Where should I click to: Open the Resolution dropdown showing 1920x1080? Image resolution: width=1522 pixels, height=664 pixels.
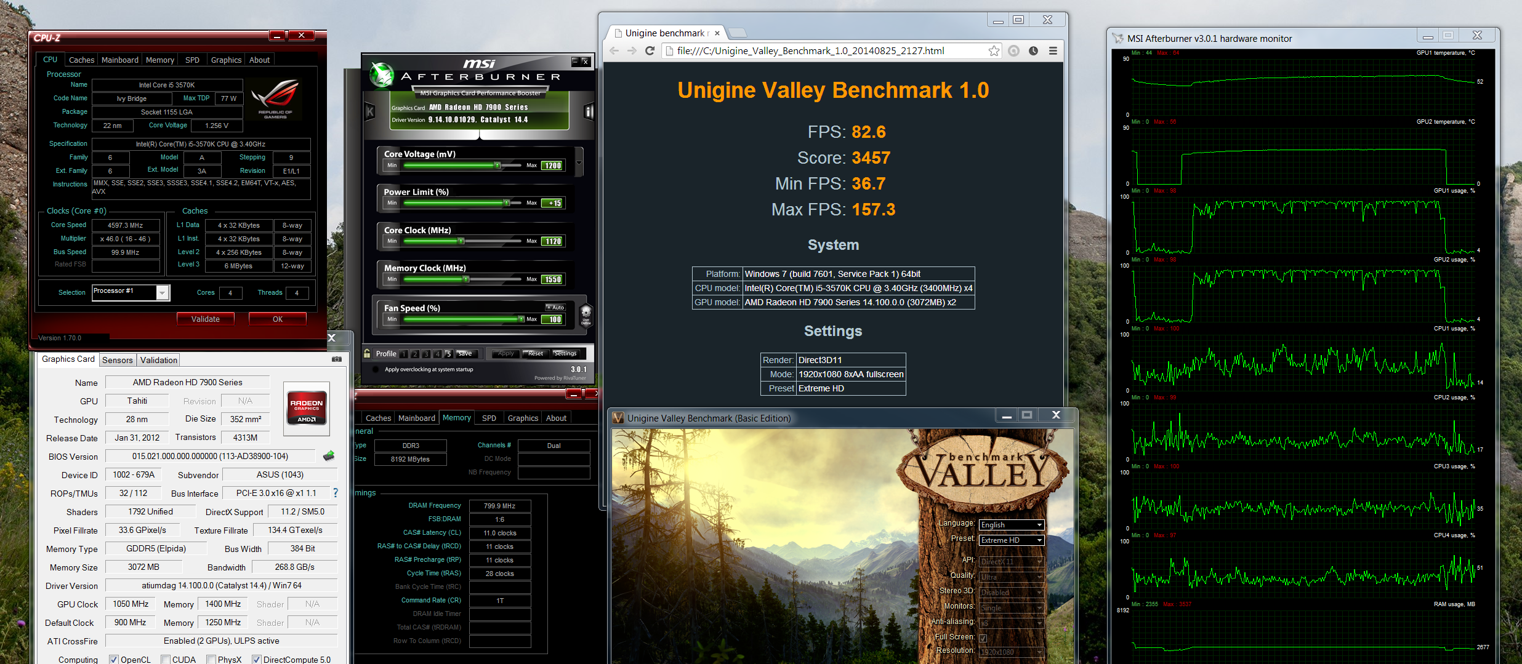tap(1012, 652)
